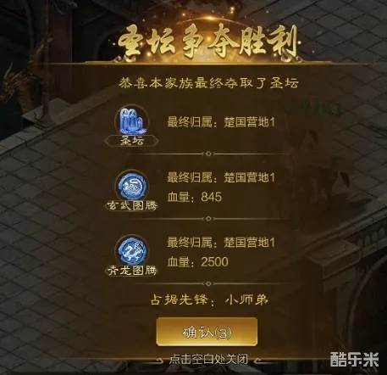Select the 玄武图腾 round emblem icon
This screenshot has width=387, height=375.
[132, 186]
